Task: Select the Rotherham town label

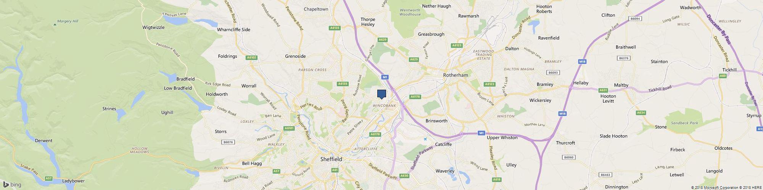Action: 456,75
